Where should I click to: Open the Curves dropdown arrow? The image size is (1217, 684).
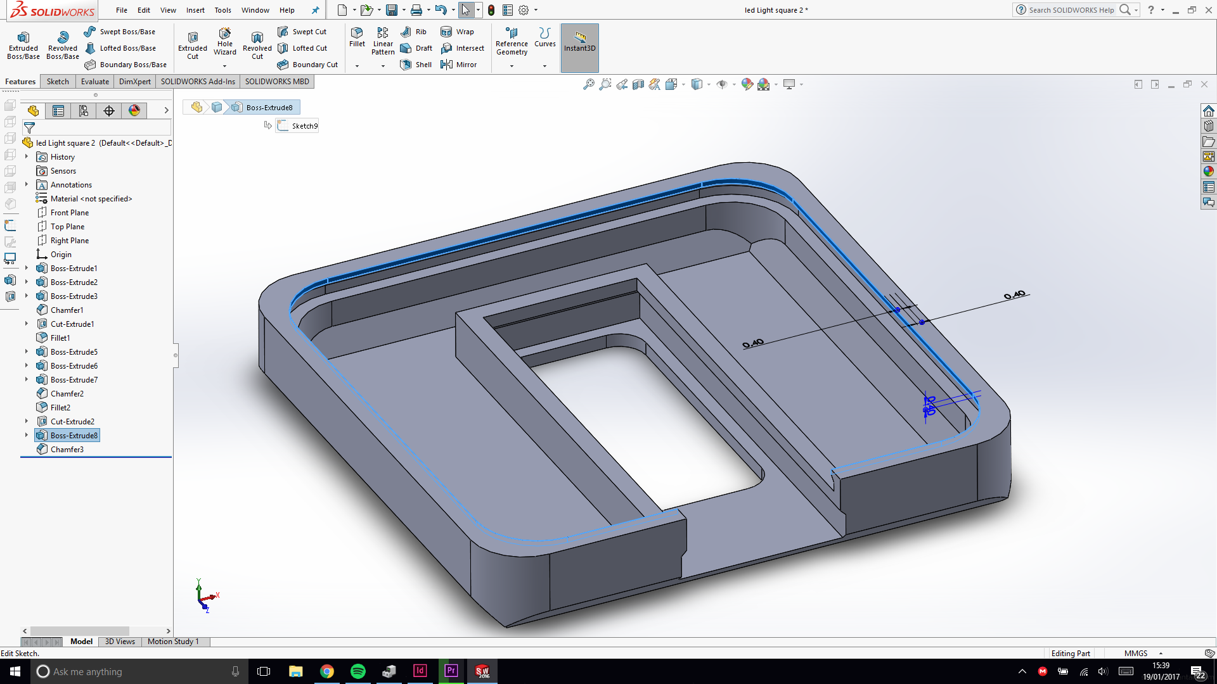(x=544, y=66)
